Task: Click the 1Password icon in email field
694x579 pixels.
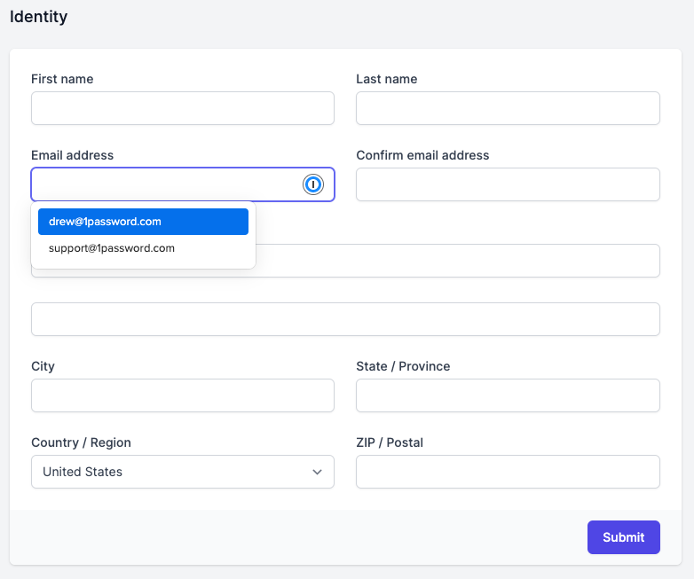Action: pos(312,184)
